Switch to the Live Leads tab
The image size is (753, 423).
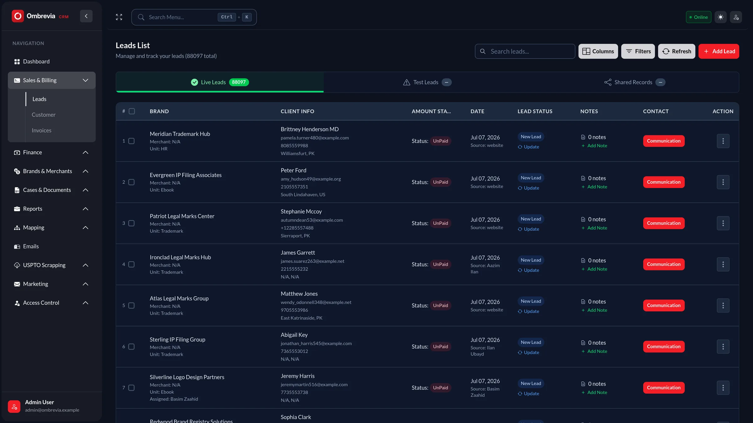(220, 82)
